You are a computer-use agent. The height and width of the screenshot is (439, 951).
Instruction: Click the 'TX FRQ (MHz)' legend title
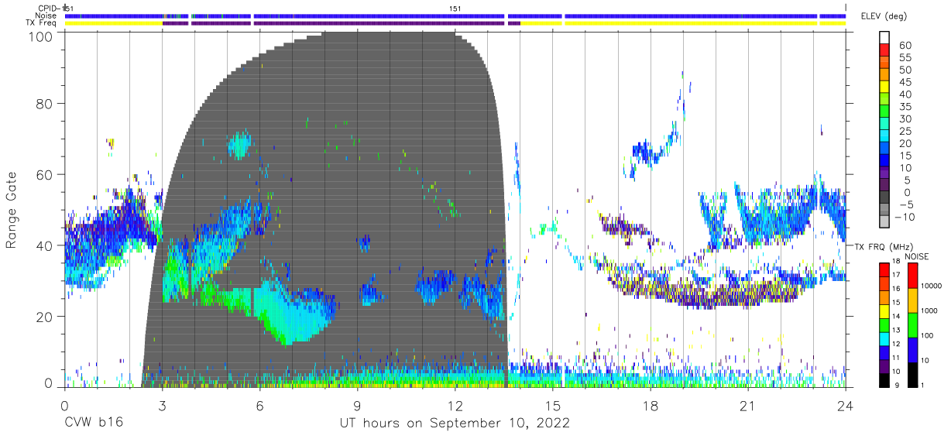[885, 246]
